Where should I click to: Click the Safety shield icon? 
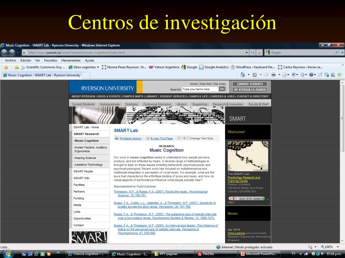[293, 75]
